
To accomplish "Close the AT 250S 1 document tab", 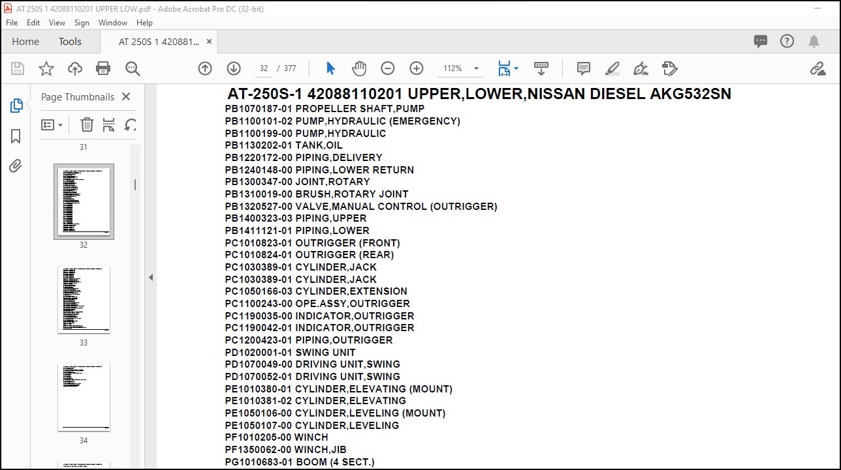I will 209,42.
